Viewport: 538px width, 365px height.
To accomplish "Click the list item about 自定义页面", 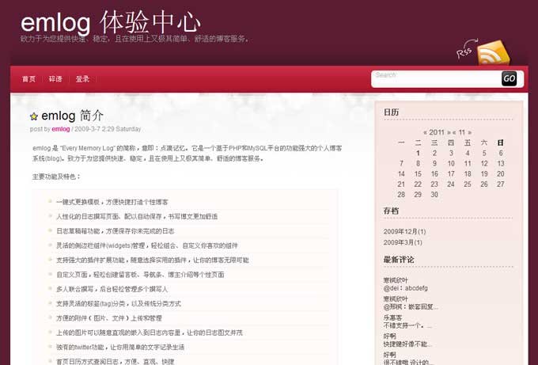I will (140, 275).
